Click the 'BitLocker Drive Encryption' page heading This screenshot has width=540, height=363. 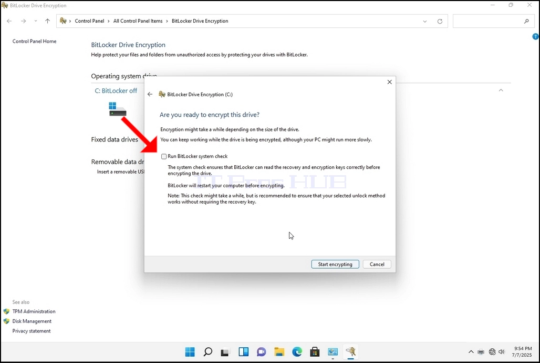[128, 45]
